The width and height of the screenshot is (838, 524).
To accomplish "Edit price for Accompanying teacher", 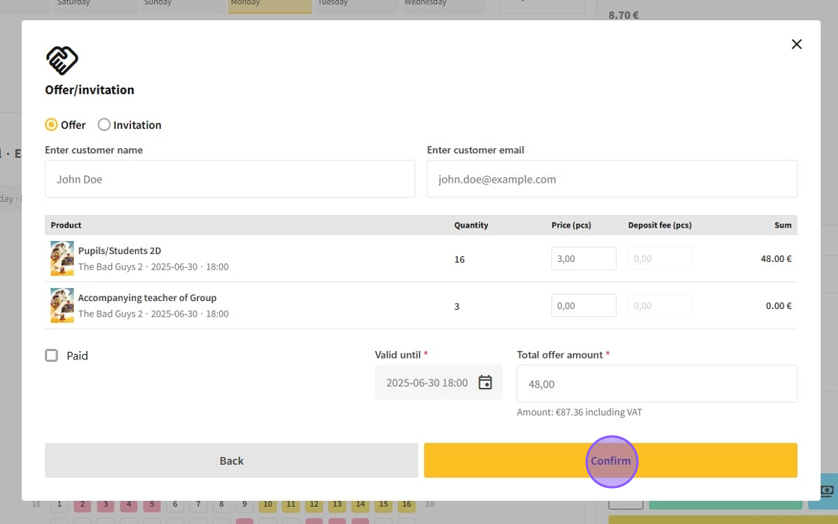I will point(584,305).
